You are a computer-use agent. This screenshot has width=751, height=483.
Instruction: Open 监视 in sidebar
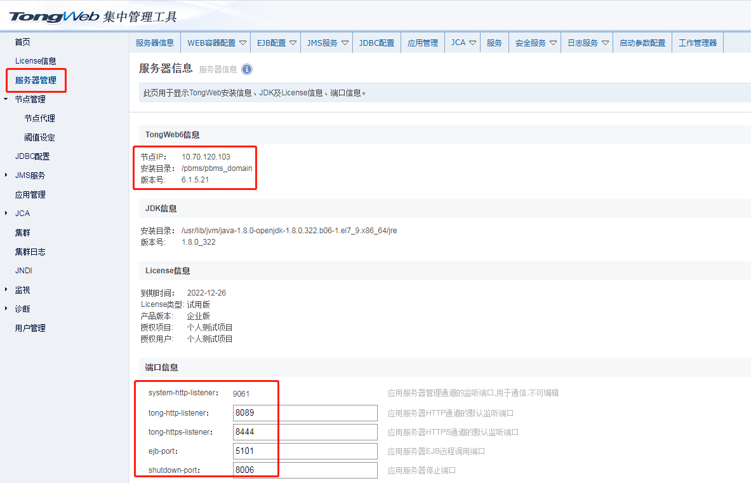click(22, 290)
